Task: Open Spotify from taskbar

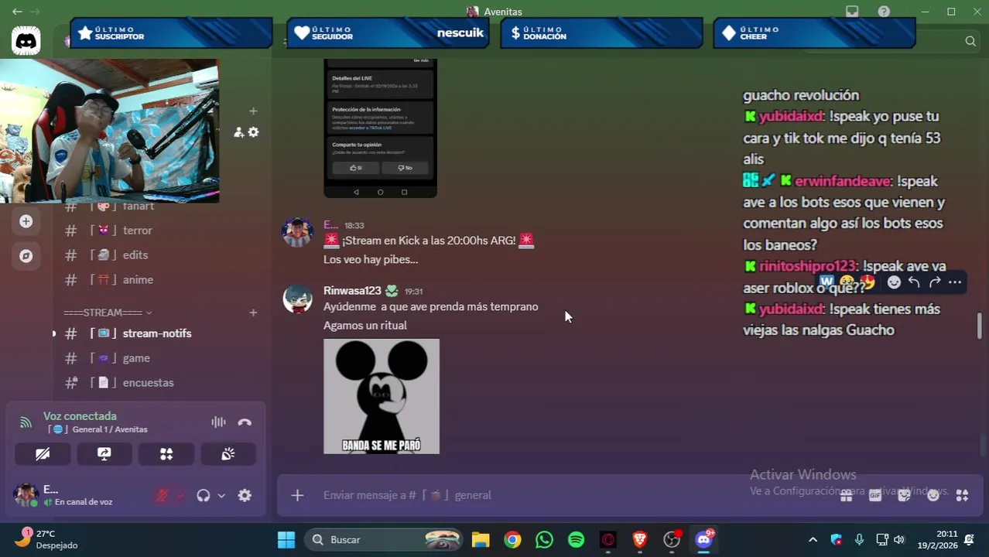Action: pyautogui.click(x=576, y=540)
